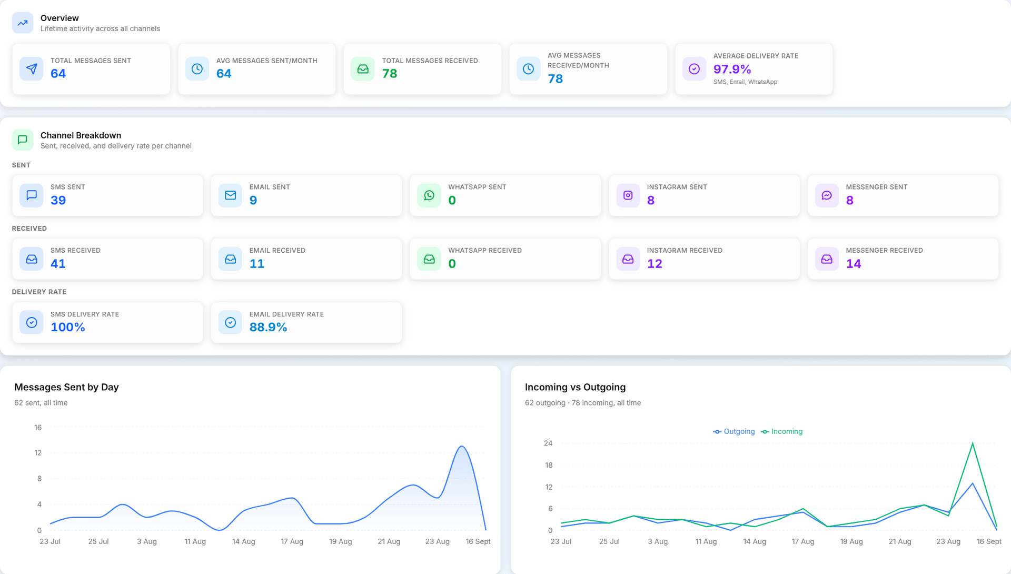Click the Channel Breakdown chat-bubble icon
The image size is (1011, 574).
(23, 140)
